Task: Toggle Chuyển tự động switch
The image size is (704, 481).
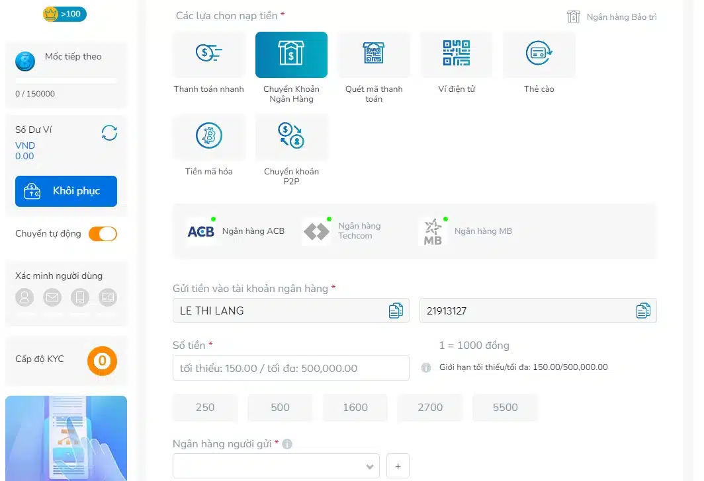Action: [103, 234]
